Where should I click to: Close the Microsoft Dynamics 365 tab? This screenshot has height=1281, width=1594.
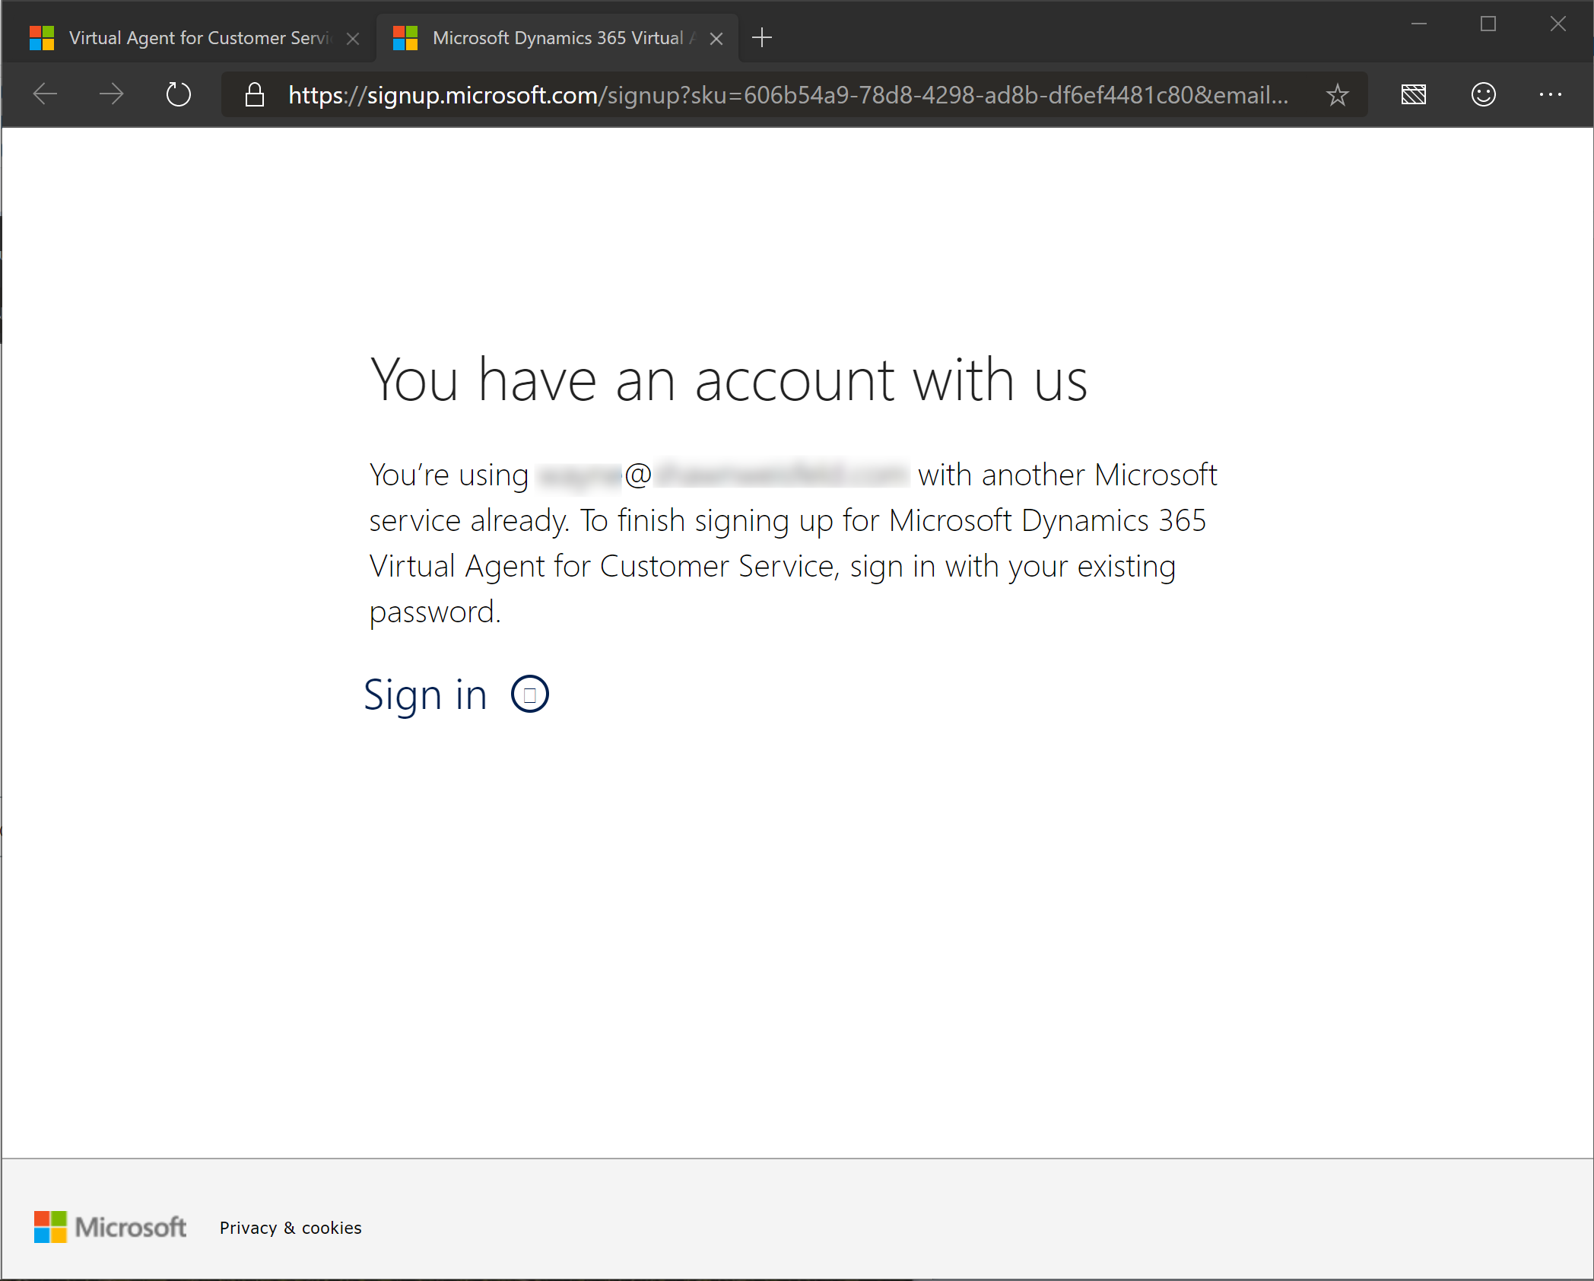[716, 37]
